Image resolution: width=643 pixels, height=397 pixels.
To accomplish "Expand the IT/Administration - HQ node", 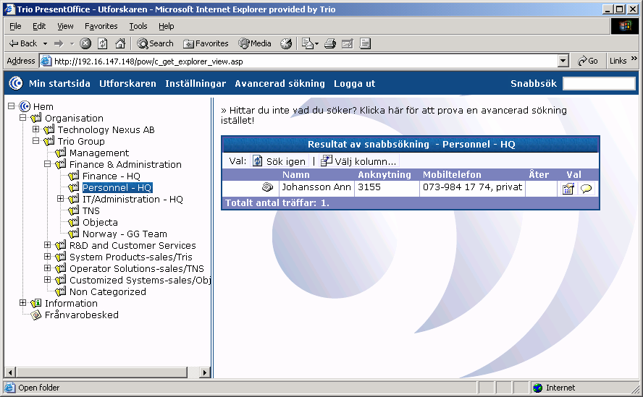I will tap(60, 199).
